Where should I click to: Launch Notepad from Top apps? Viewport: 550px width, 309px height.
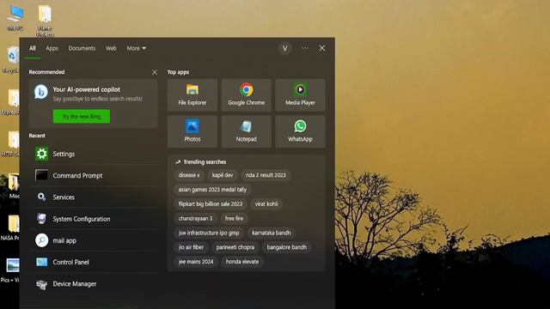point(247,131)
